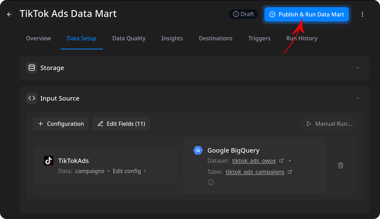Click the TikTok logo icon
The height and width of the screenshot is (219, 380).
[x=49, y=161]
